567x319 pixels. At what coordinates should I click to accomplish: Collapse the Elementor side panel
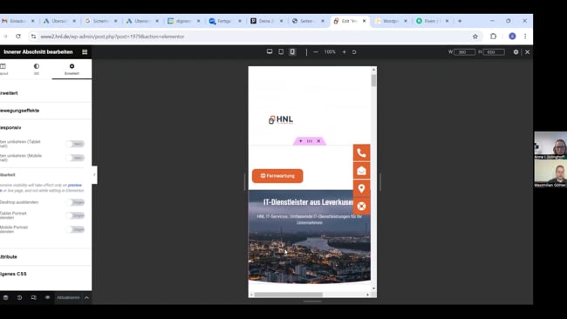94,175
